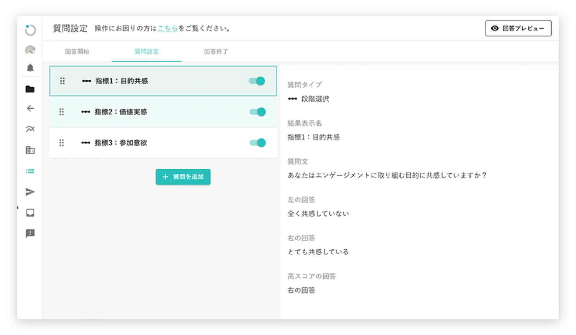Open the trend chart sidebar icon
The image size is (576, 335).
30,129
